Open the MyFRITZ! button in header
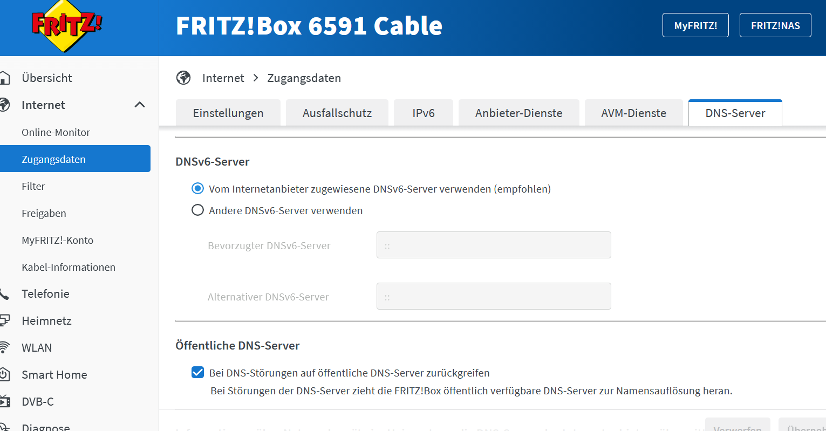The image size is (826, 431). (x=695, y=25)
